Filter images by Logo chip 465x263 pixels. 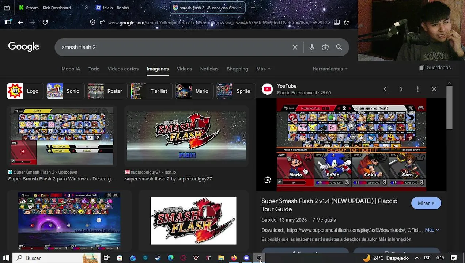click(25, 91)
